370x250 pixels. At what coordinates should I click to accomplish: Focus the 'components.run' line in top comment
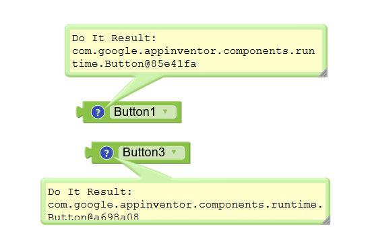pos(193,51)
